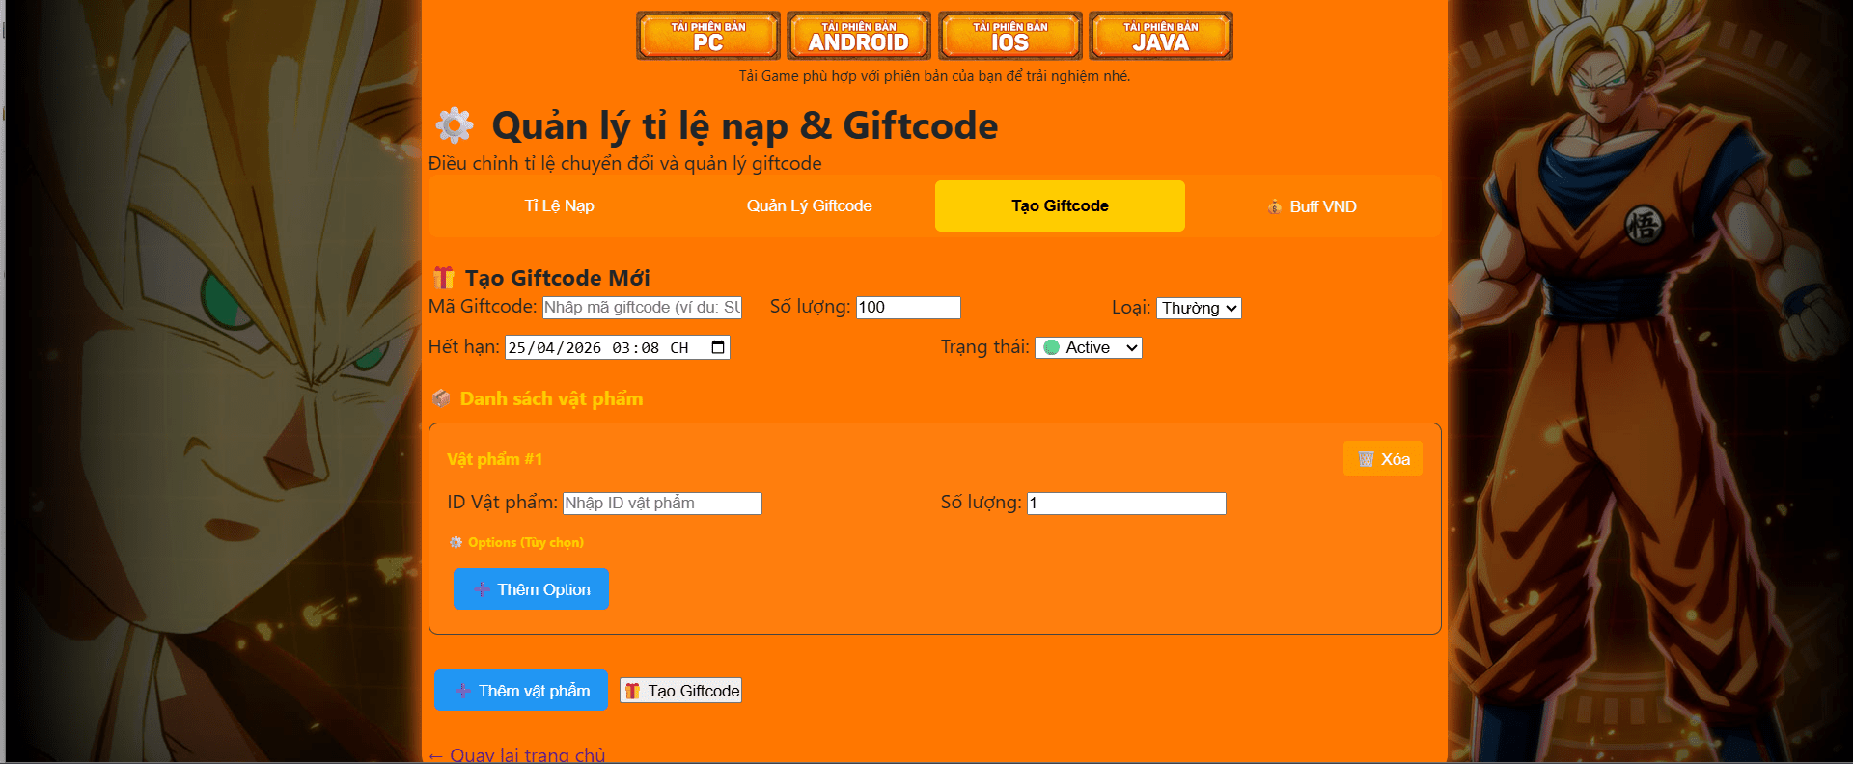Screen dimensions: 1853x764
Task: Download the iOS version of the game
Action: pyautogui.click(x=1009, y=36)
